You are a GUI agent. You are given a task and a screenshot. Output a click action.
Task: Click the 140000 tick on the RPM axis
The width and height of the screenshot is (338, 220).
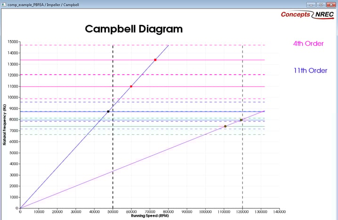pos(280,212)
